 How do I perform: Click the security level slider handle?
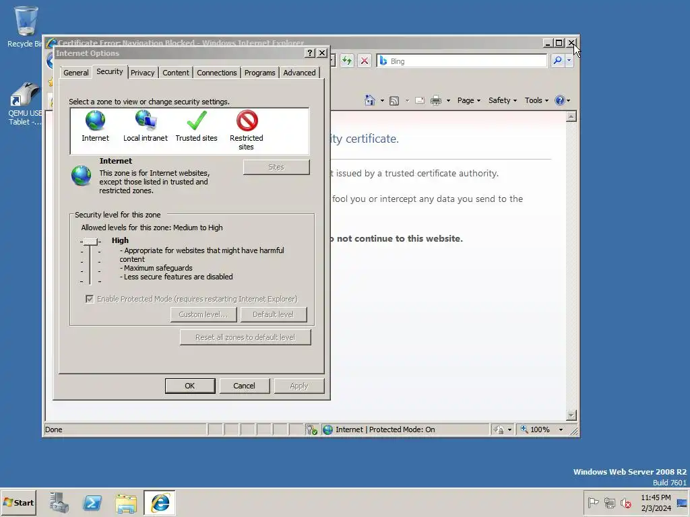90,242
